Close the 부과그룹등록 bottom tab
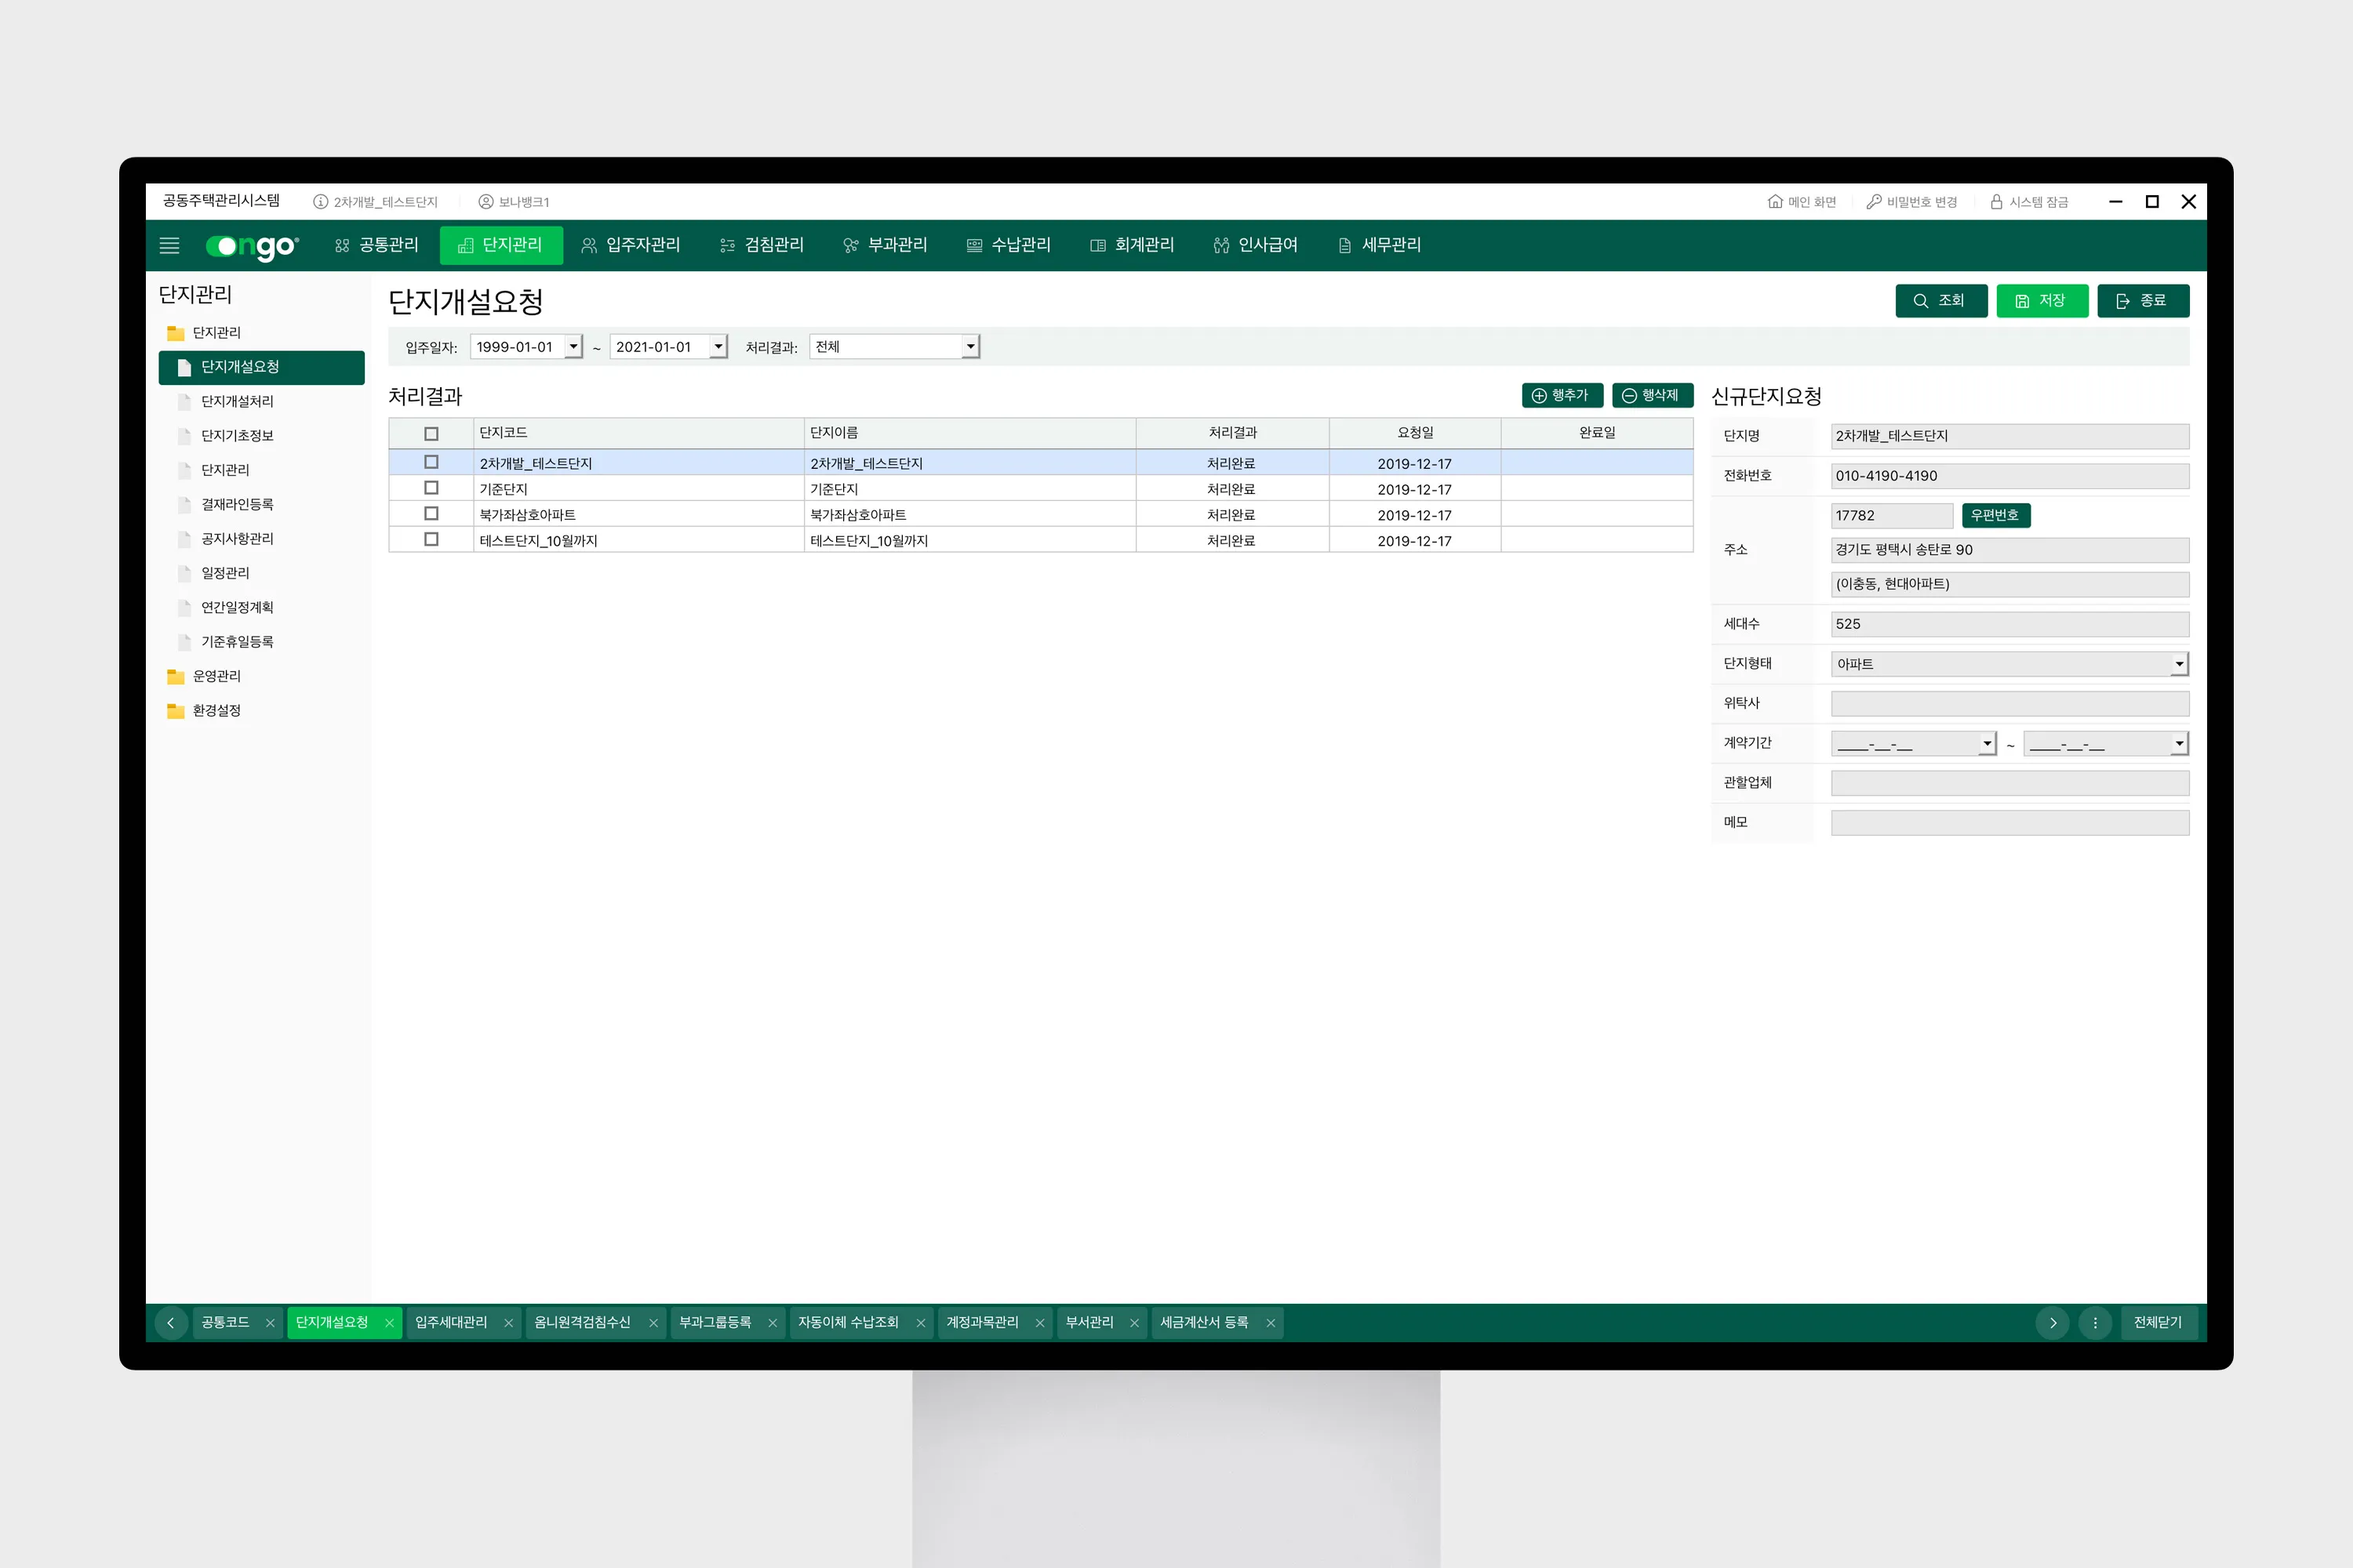2353x1568 pixels. (773, 1323)
